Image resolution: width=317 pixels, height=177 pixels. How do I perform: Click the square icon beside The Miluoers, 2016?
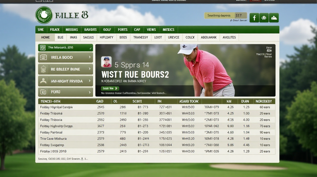click(x=43, y=48)
